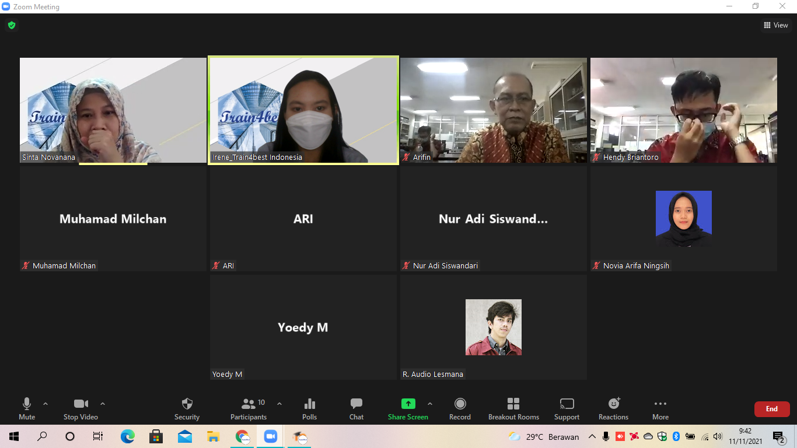Open Microsoft Edge from the taskbar

(127, 436)
